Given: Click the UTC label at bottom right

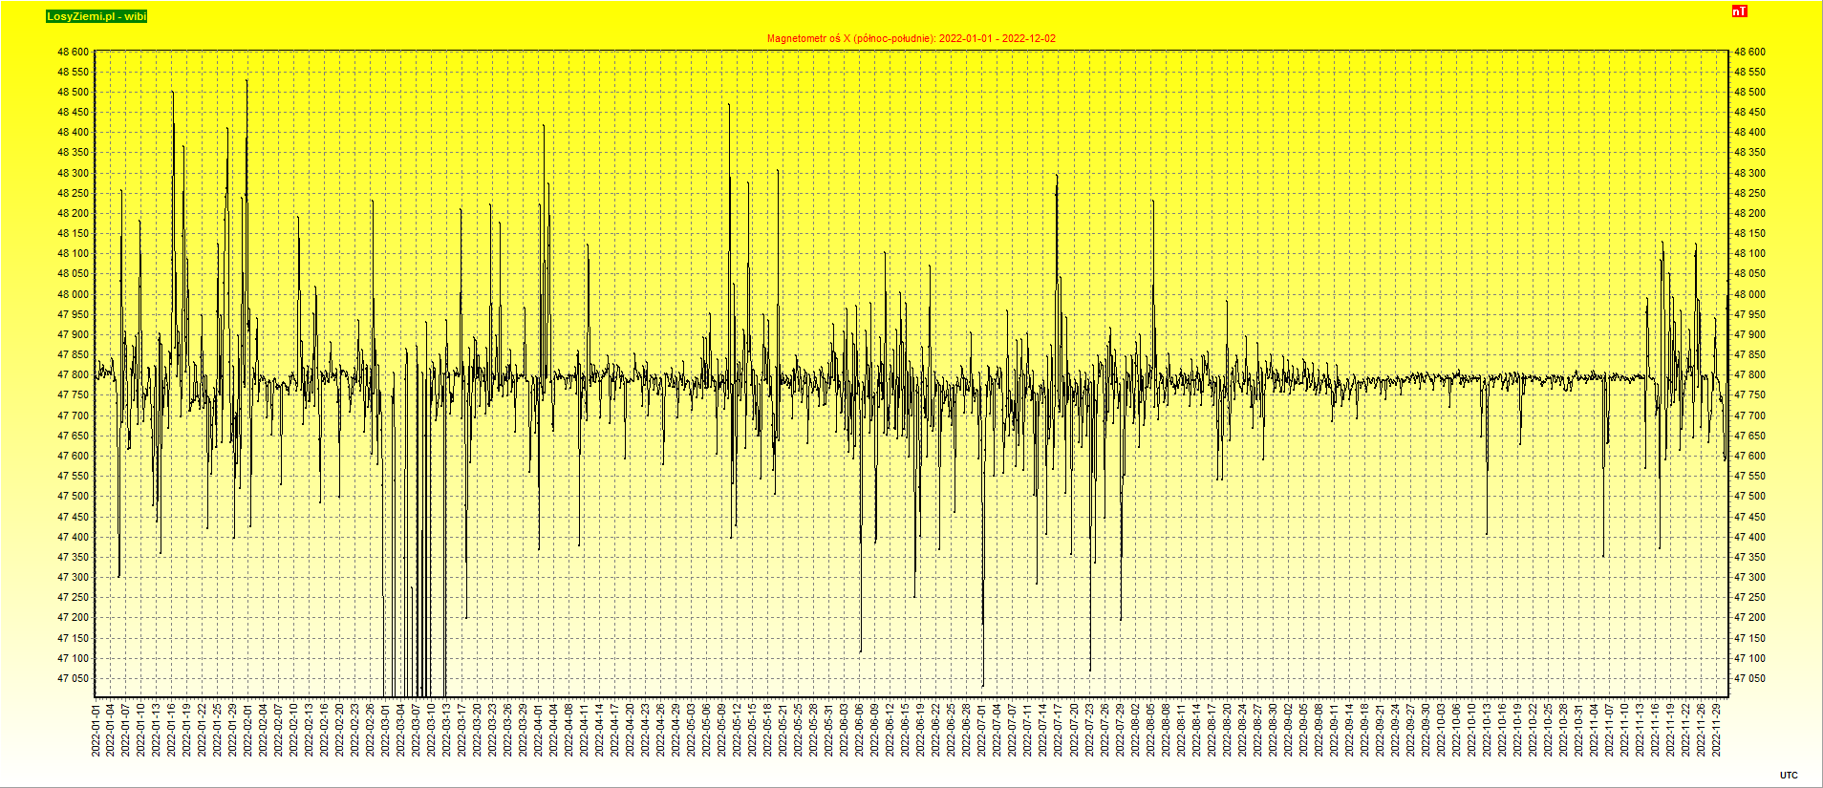Looking at the screenshot, I should tap(1788, 776).
